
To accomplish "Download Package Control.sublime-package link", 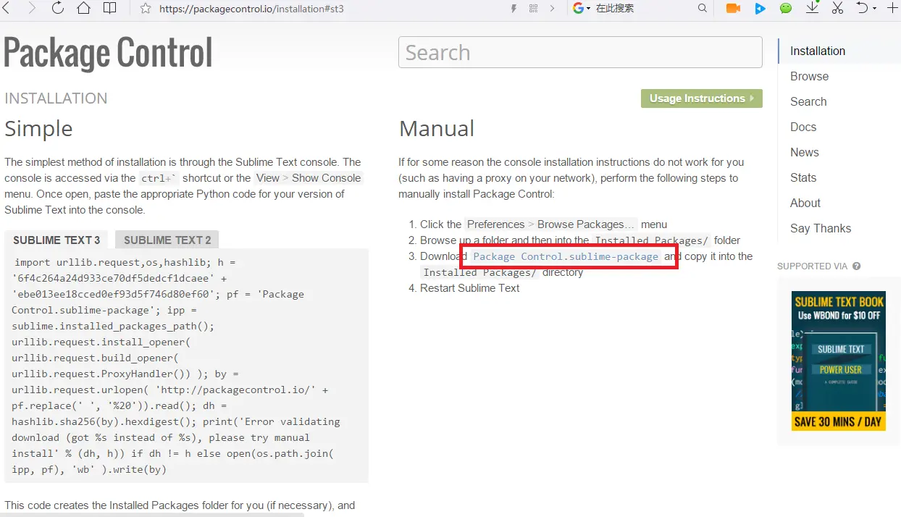I will pos(566,256).
